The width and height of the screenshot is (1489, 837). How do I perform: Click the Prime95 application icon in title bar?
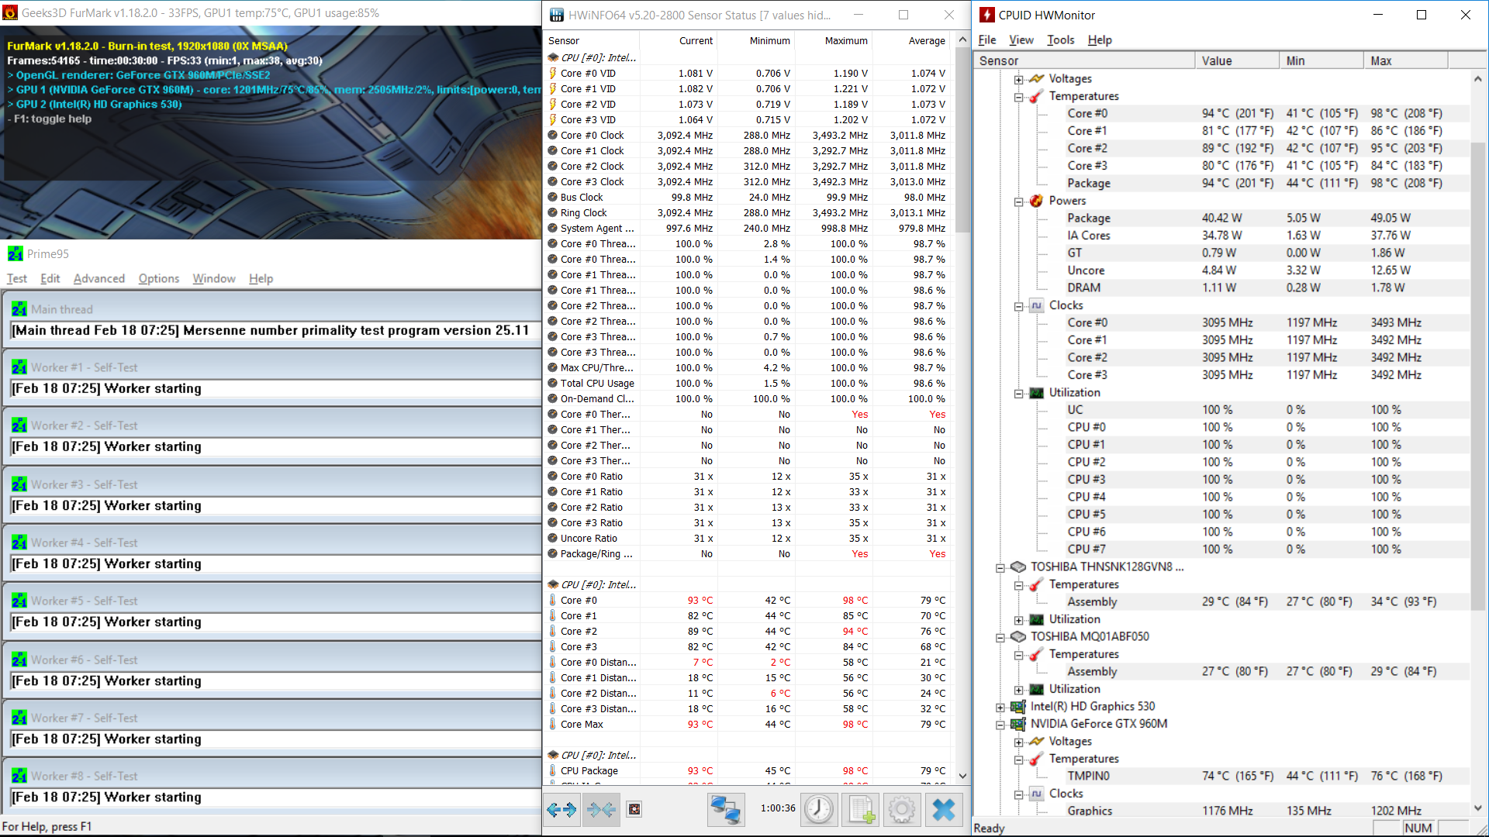point(16,253)
